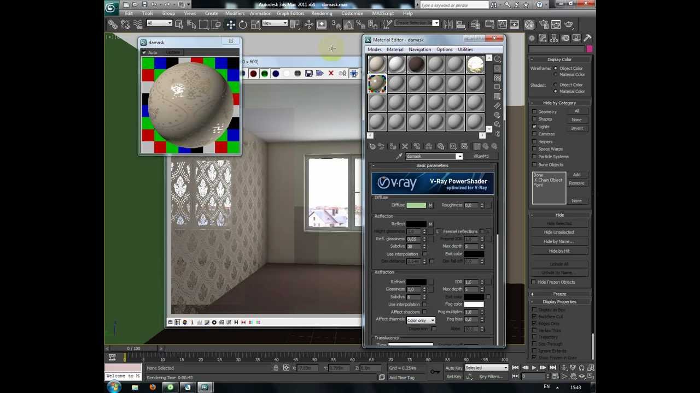Click the Diffuse green color swatch
The height and width of the screenshot is (393, 700).
click(416, 205)
